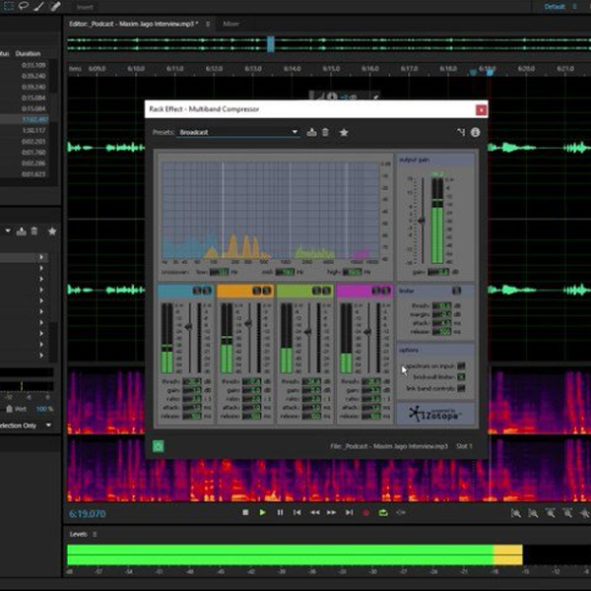The width and height of the screenshot is (591, 591).
Task: Open the effect info icon
Action: click(475, 132)
